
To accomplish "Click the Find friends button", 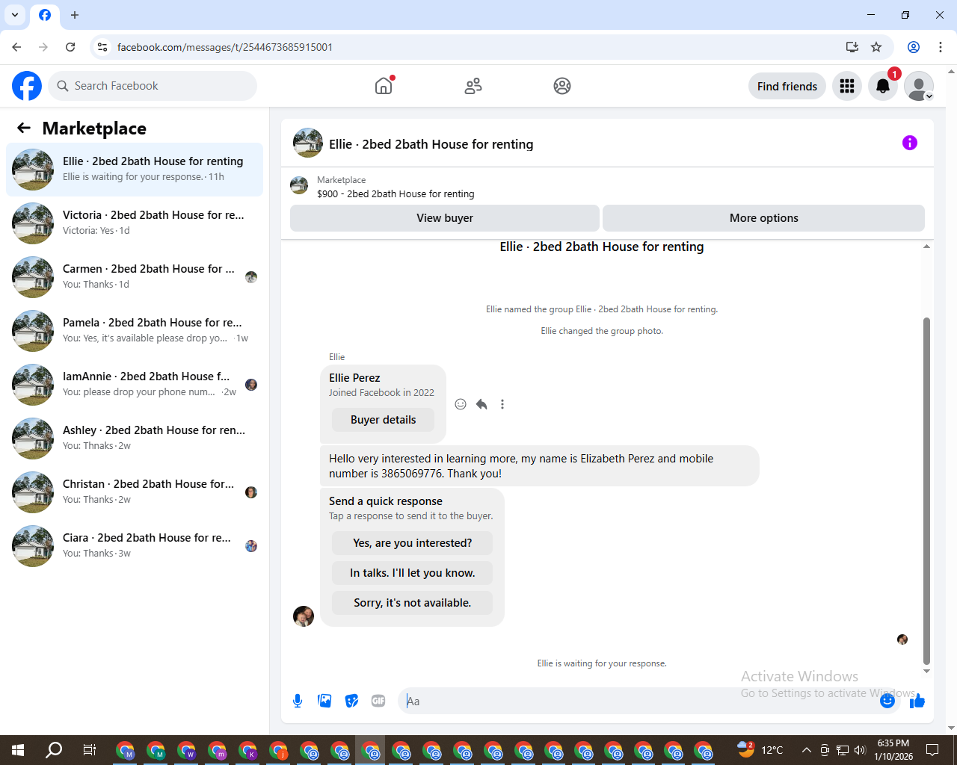I will [x=787, y=86].
